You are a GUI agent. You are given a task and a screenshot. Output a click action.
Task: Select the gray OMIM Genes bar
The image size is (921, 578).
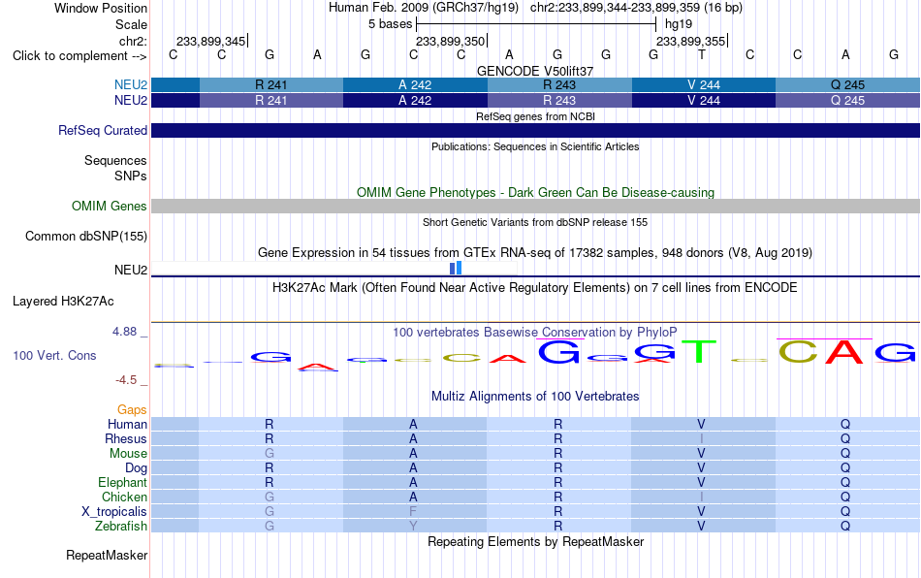click(x=535, y=207)
